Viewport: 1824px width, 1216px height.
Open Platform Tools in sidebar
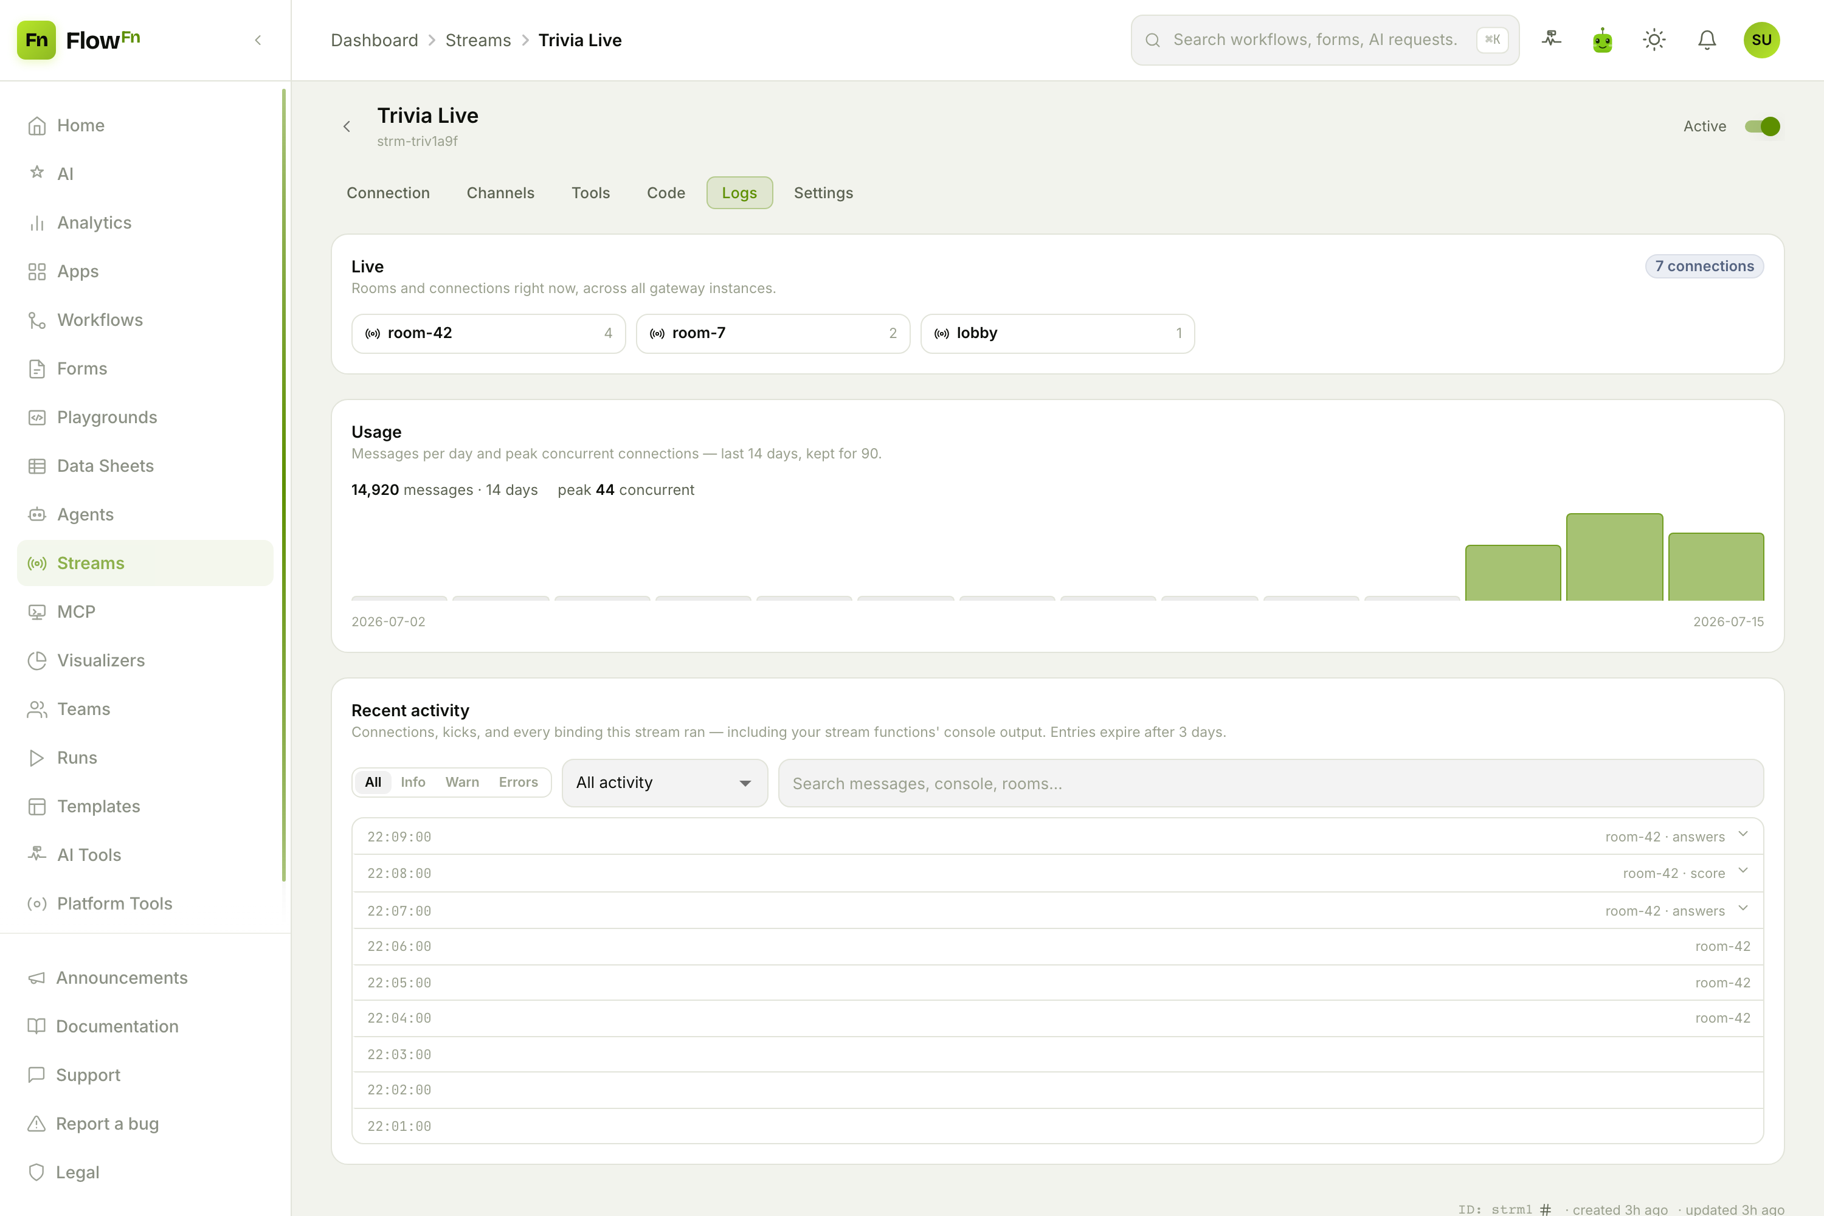point(145,903)
